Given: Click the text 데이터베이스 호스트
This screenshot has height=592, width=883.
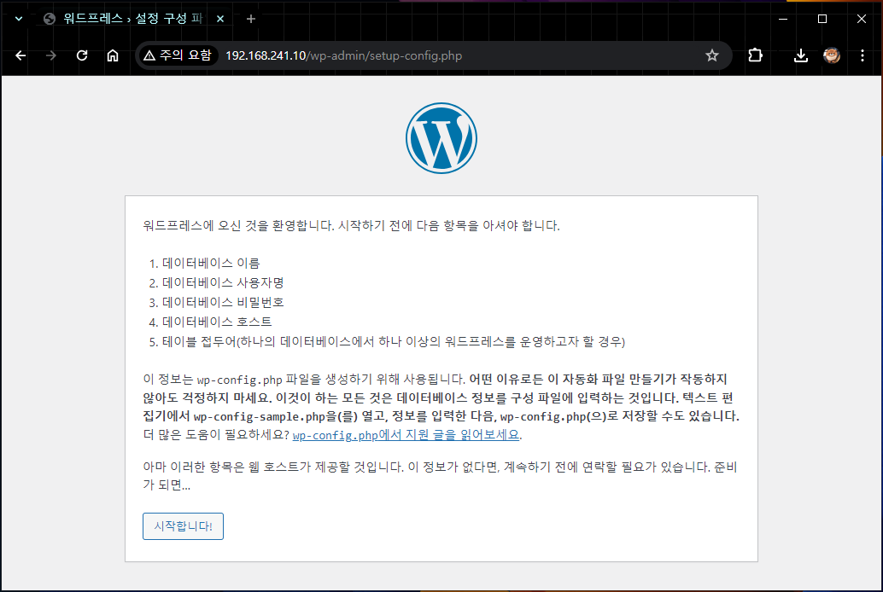Looking at the screenshot, I should pyautogui.click(x=217, y=322).
